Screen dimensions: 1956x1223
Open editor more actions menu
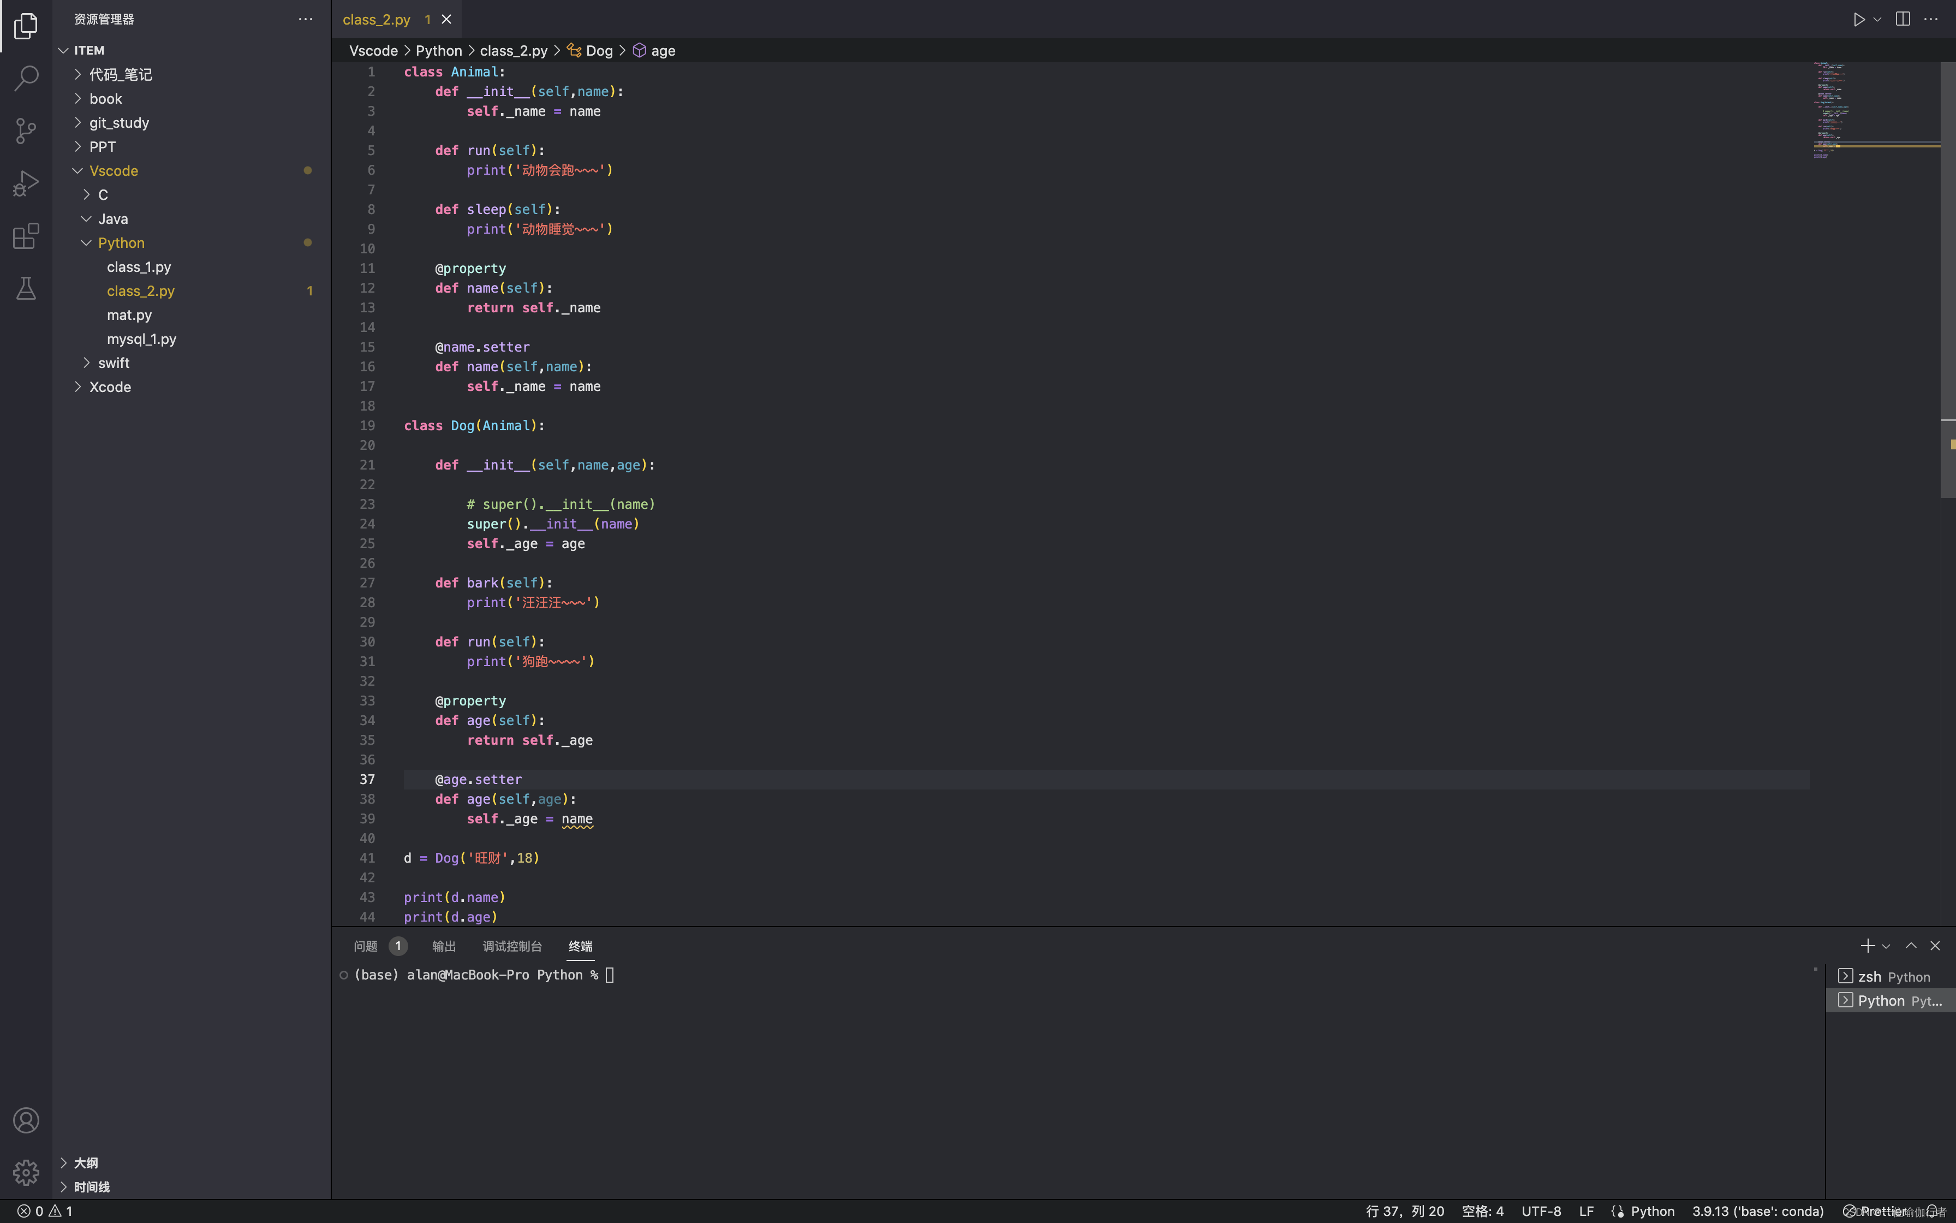[1931, 20]
